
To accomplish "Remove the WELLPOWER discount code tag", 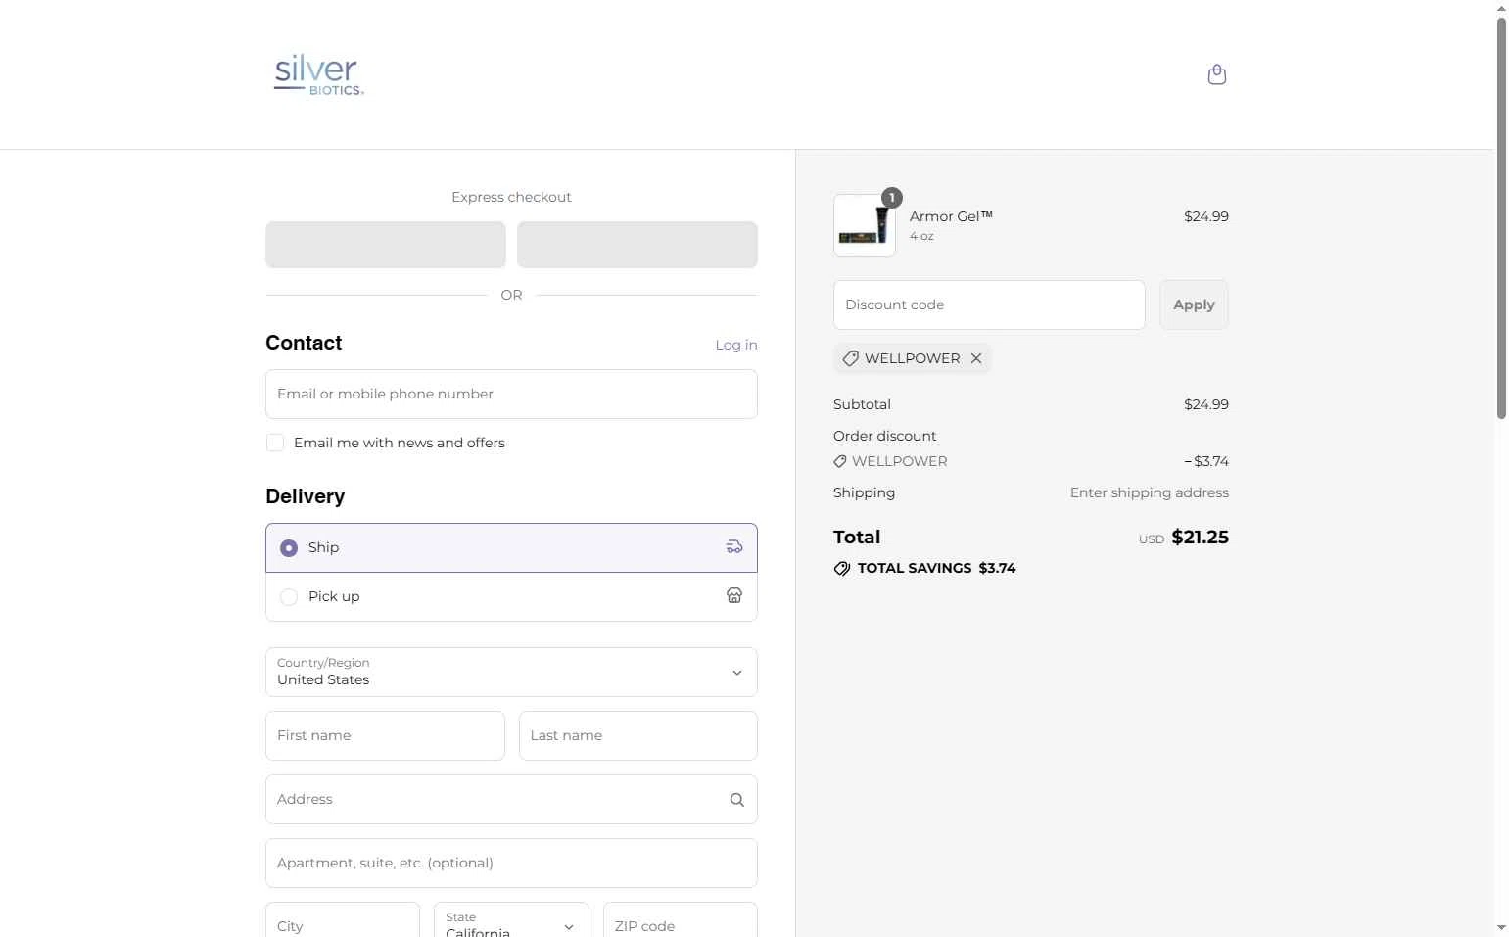I will coord(976,358).
